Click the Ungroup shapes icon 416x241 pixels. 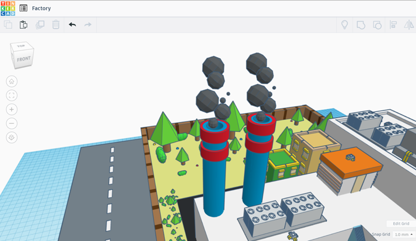(377, 25)
